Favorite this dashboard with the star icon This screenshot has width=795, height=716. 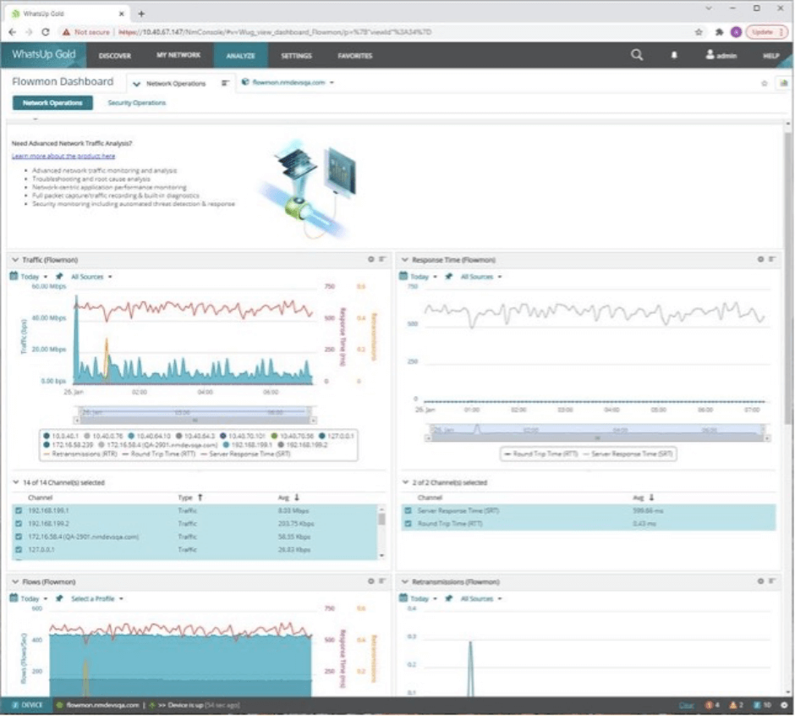click(x=764, y=83)
